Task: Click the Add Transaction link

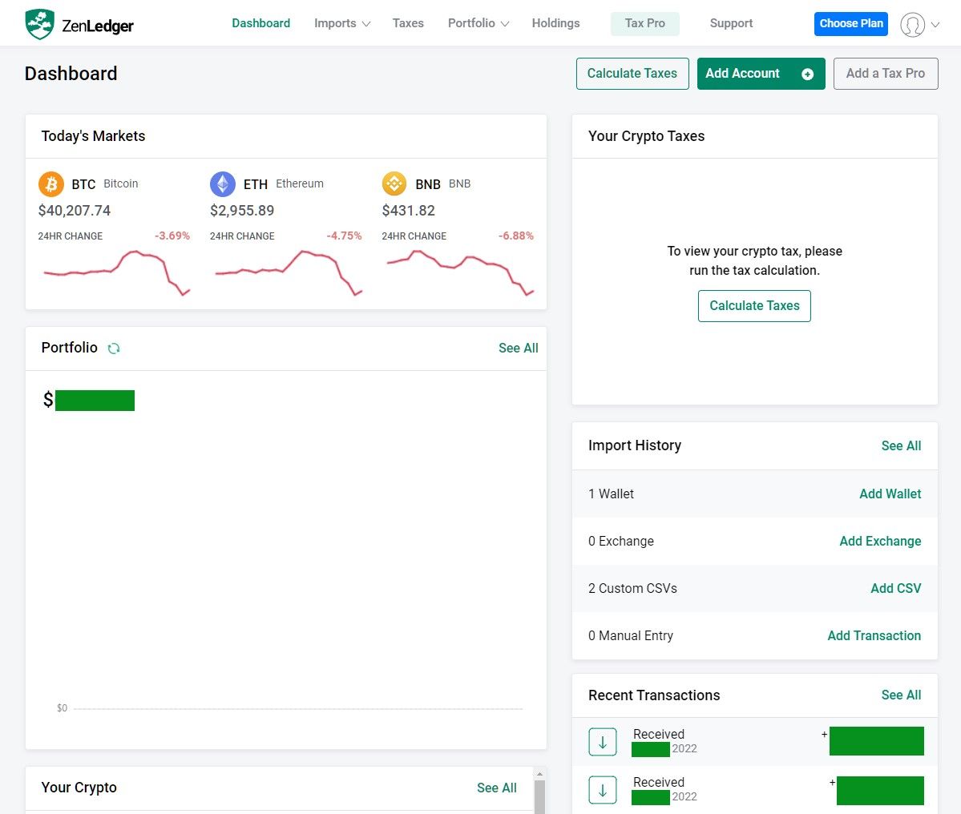Action: tap(874, 636)
